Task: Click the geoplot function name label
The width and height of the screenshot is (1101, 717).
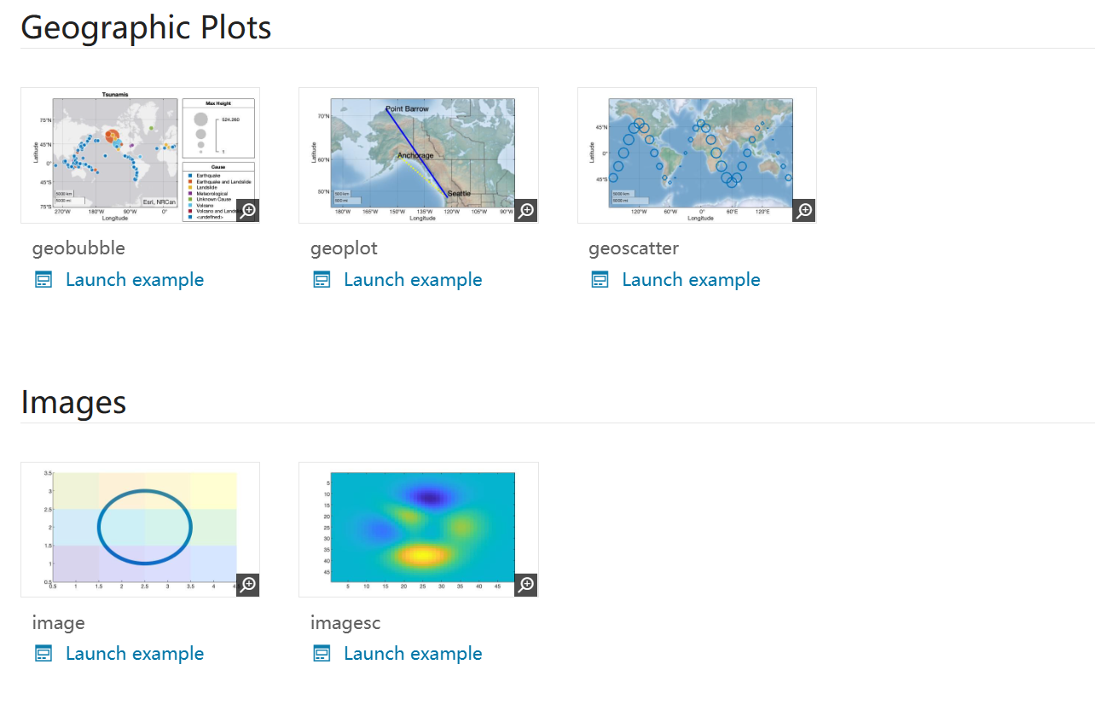Action: (x=344, y=248)
